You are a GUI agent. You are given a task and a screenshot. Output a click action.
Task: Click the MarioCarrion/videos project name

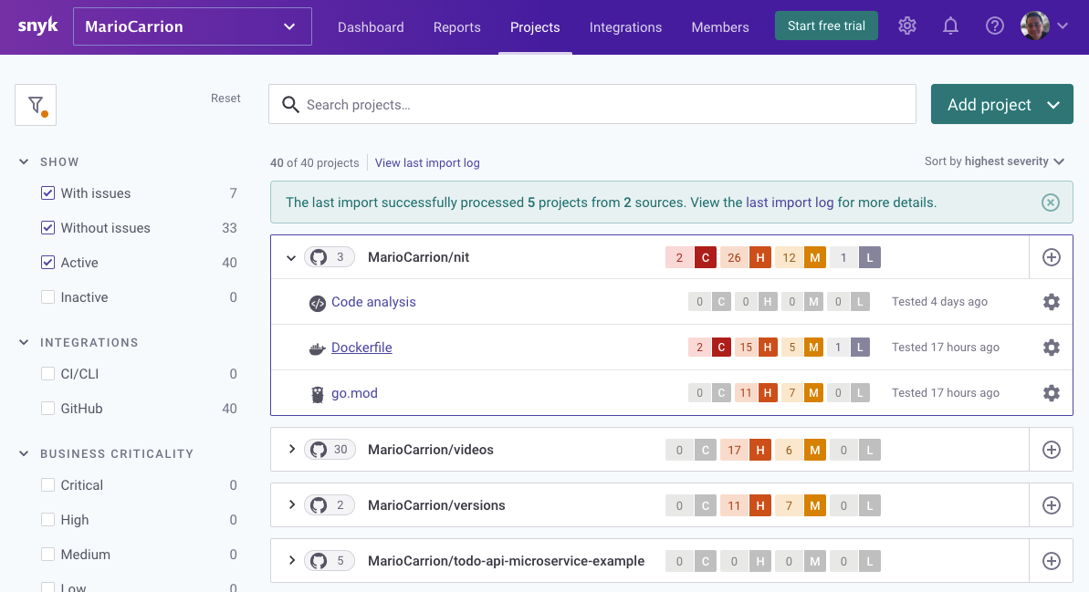[x=431, y=450]
